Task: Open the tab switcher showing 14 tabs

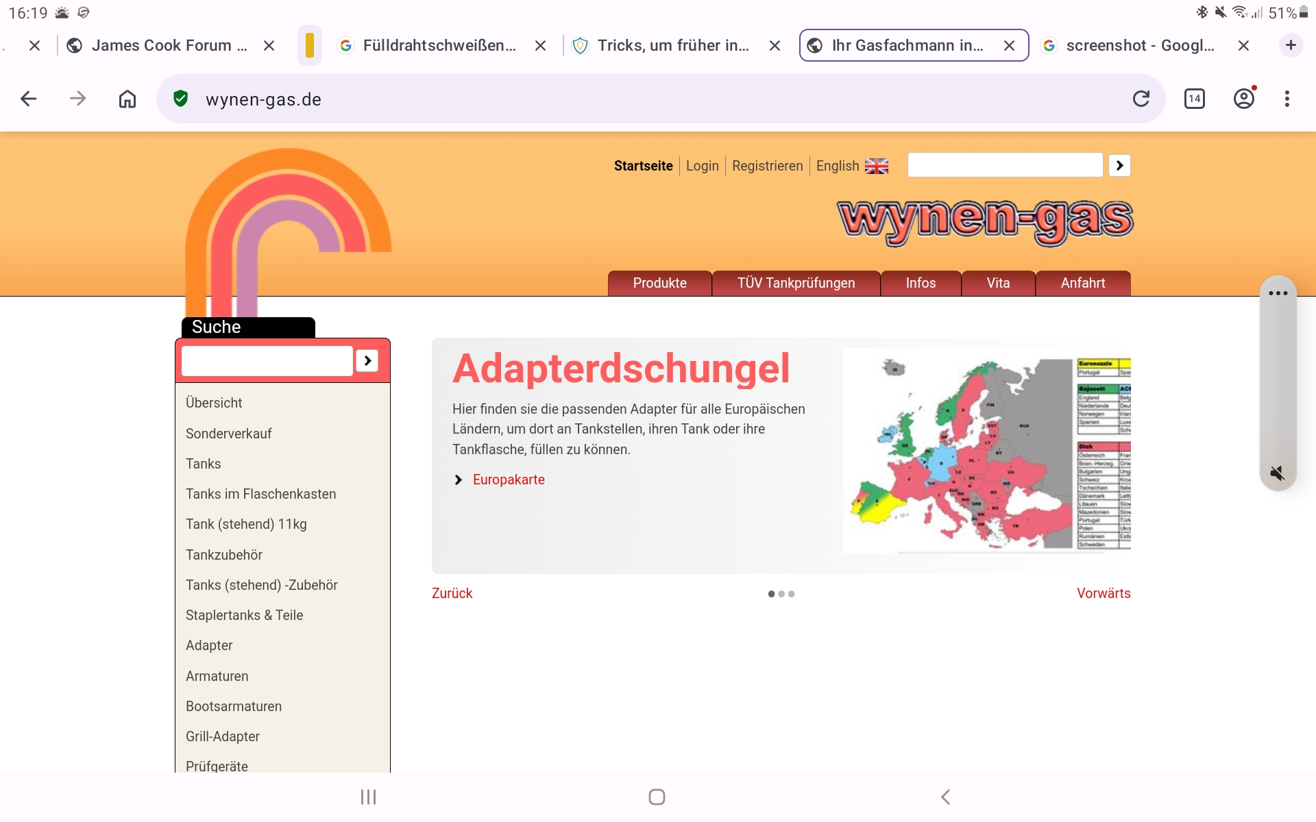Action: click(x=1194, y=99)
